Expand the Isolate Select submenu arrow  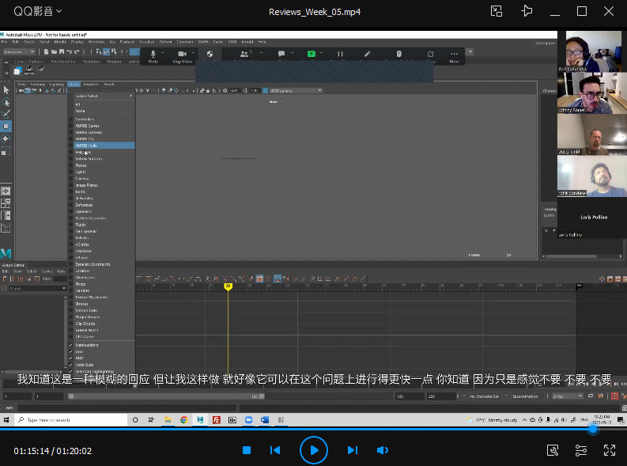click(131, 96)
